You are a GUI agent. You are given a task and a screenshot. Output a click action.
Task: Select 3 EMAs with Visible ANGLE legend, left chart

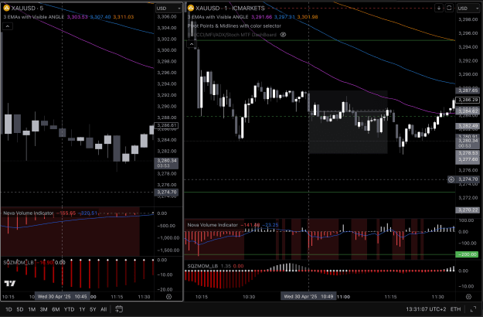point(33,17)
